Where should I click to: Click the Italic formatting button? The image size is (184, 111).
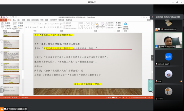[x=28, y=27]
